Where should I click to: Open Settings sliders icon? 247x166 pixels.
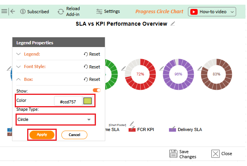tap(99, 12)
